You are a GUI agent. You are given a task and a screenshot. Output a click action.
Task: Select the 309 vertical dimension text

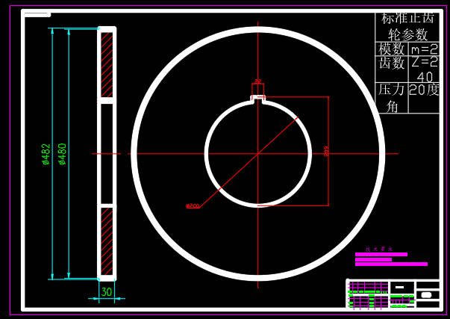[x=326, y=152]
